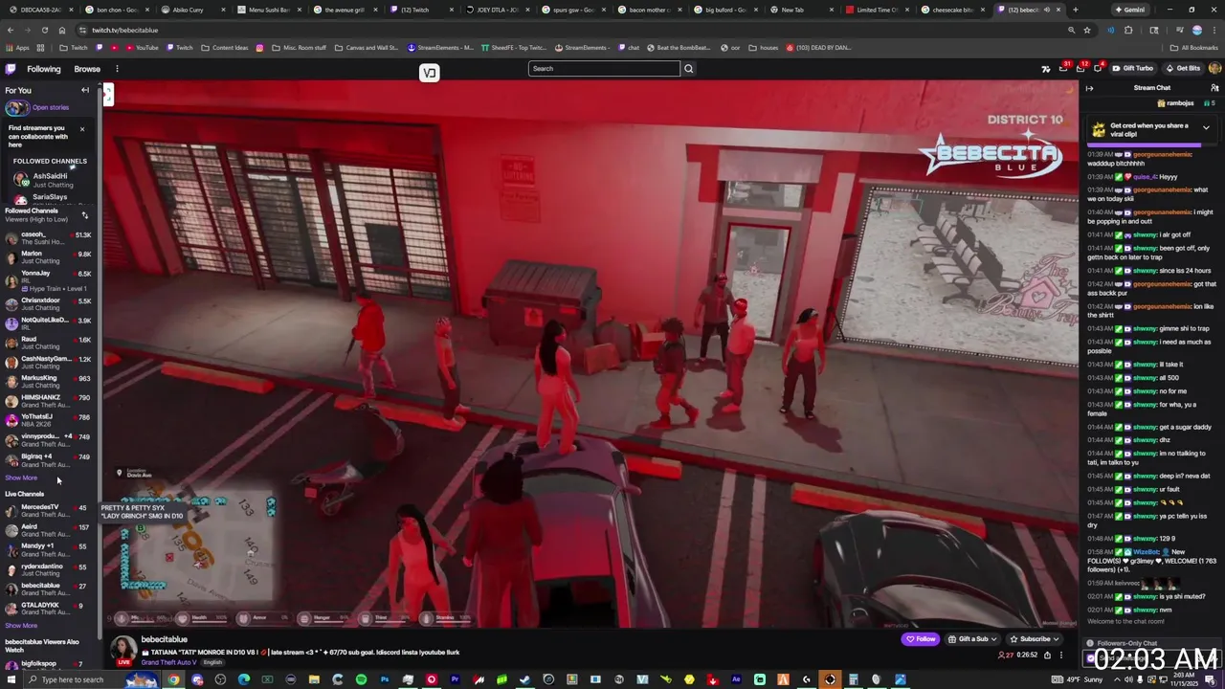Expand the viral clip cred banner
The image size is (1225, 689).
tap(1206, 127)
